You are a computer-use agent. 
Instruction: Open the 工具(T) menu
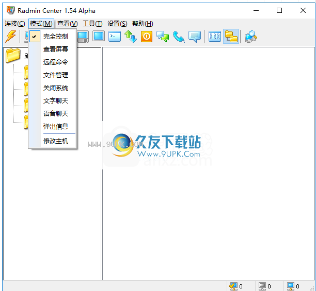[x=92, y=24]
